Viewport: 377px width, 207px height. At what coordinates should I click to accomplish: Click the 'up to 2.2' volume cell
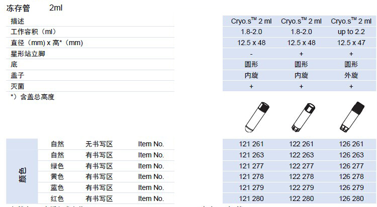[351, 32]
